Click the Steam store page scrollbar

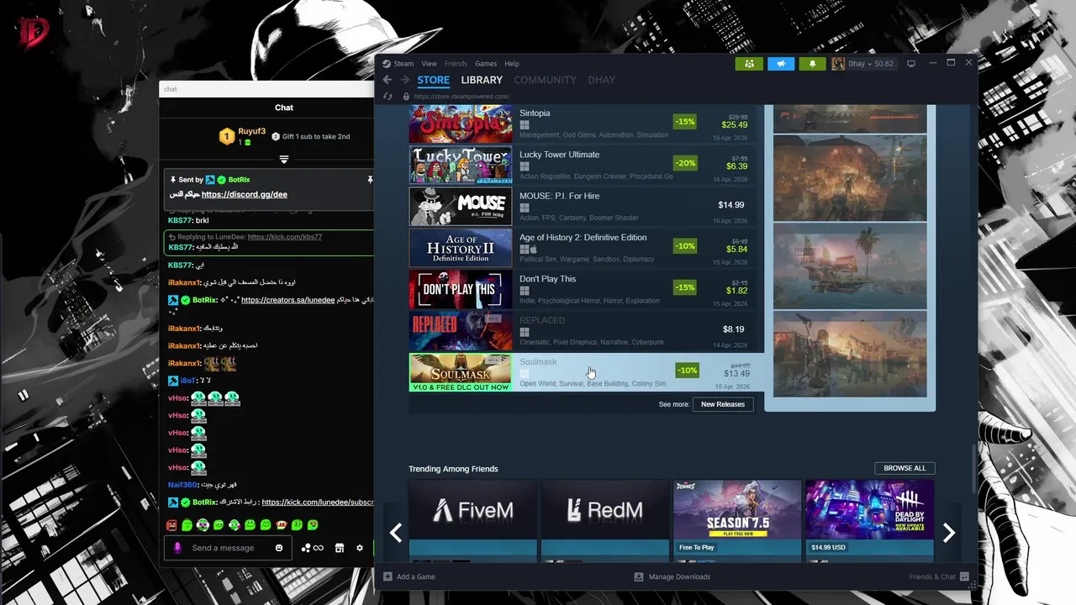974,467
